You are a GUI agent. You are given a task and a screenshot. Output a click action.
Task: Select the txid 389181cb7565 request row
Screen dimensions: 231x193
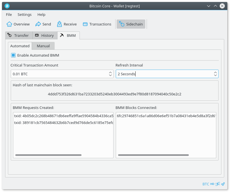click(x=63, y=123)
